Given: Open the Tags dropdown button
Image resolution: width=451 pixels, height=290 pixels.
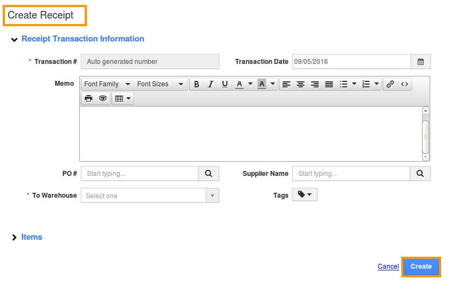Looking at the screenshot, I should click(x=304, y=194).
